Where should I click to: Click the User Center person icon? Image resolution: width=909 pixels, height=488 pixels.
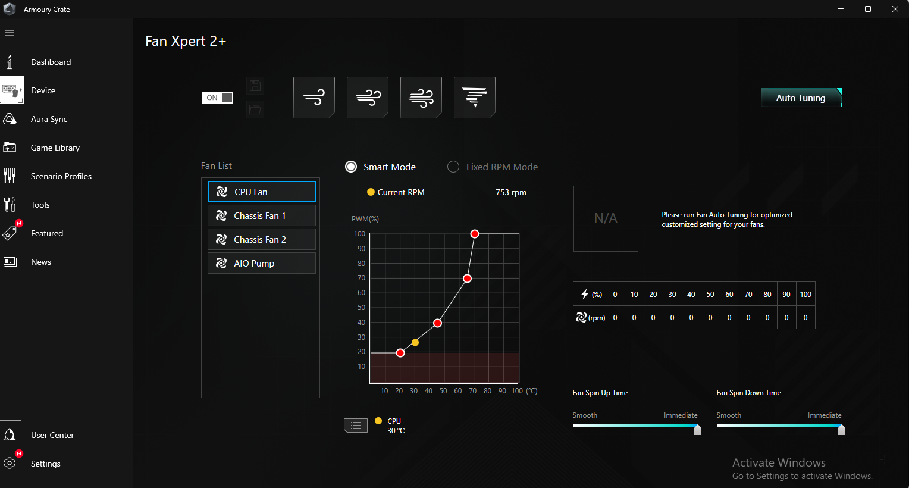(10, 435)
